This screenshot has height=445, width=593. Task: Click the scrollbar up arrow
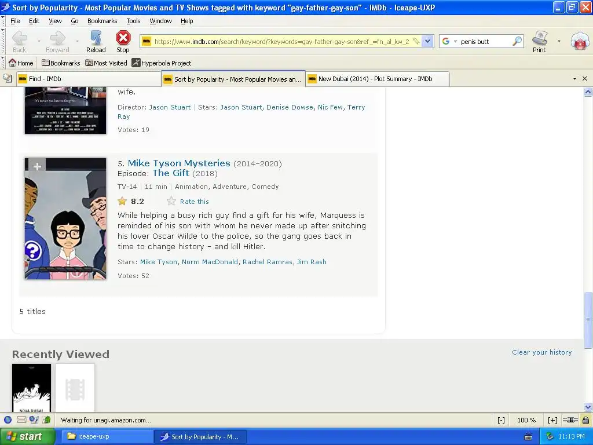(x=588, y=92)
